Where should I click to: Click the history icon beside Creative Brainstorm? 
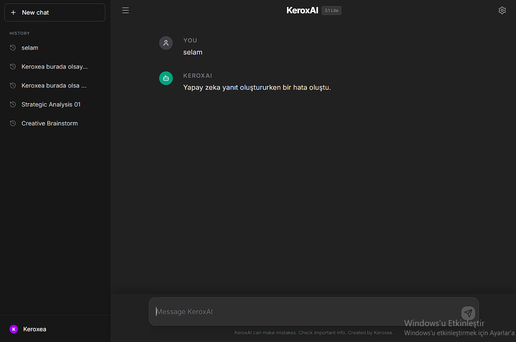(x=13, y=123)
